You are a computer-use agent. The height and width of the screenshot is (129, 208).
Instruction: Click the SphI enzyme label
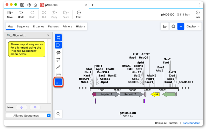(141, 62)
